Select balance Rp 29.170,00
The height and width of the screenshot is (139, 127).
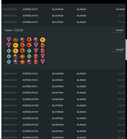[57, 131]
